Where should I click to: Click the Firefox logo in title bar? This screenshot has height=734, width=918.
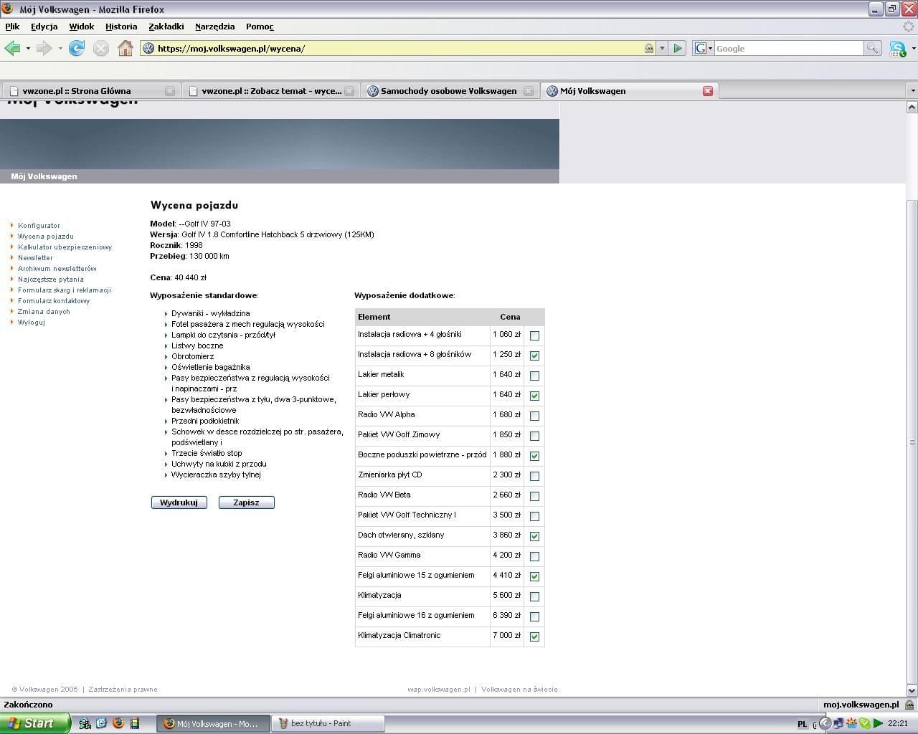click(7, 9)
